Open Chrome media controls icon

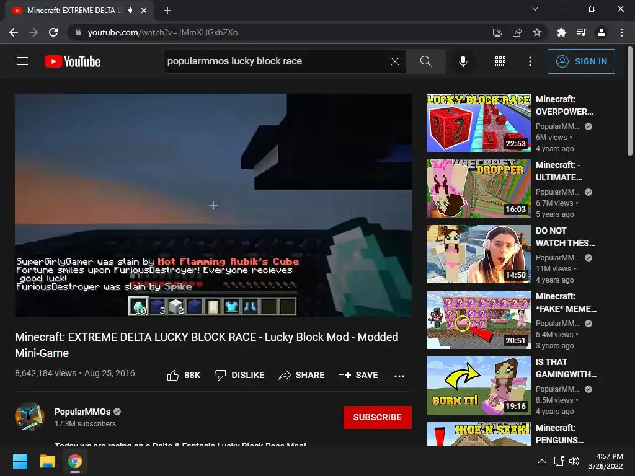(x=581, y=32)
